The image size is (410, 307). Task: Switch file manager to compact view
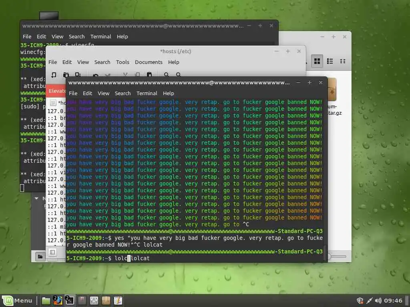pos(343,61)
